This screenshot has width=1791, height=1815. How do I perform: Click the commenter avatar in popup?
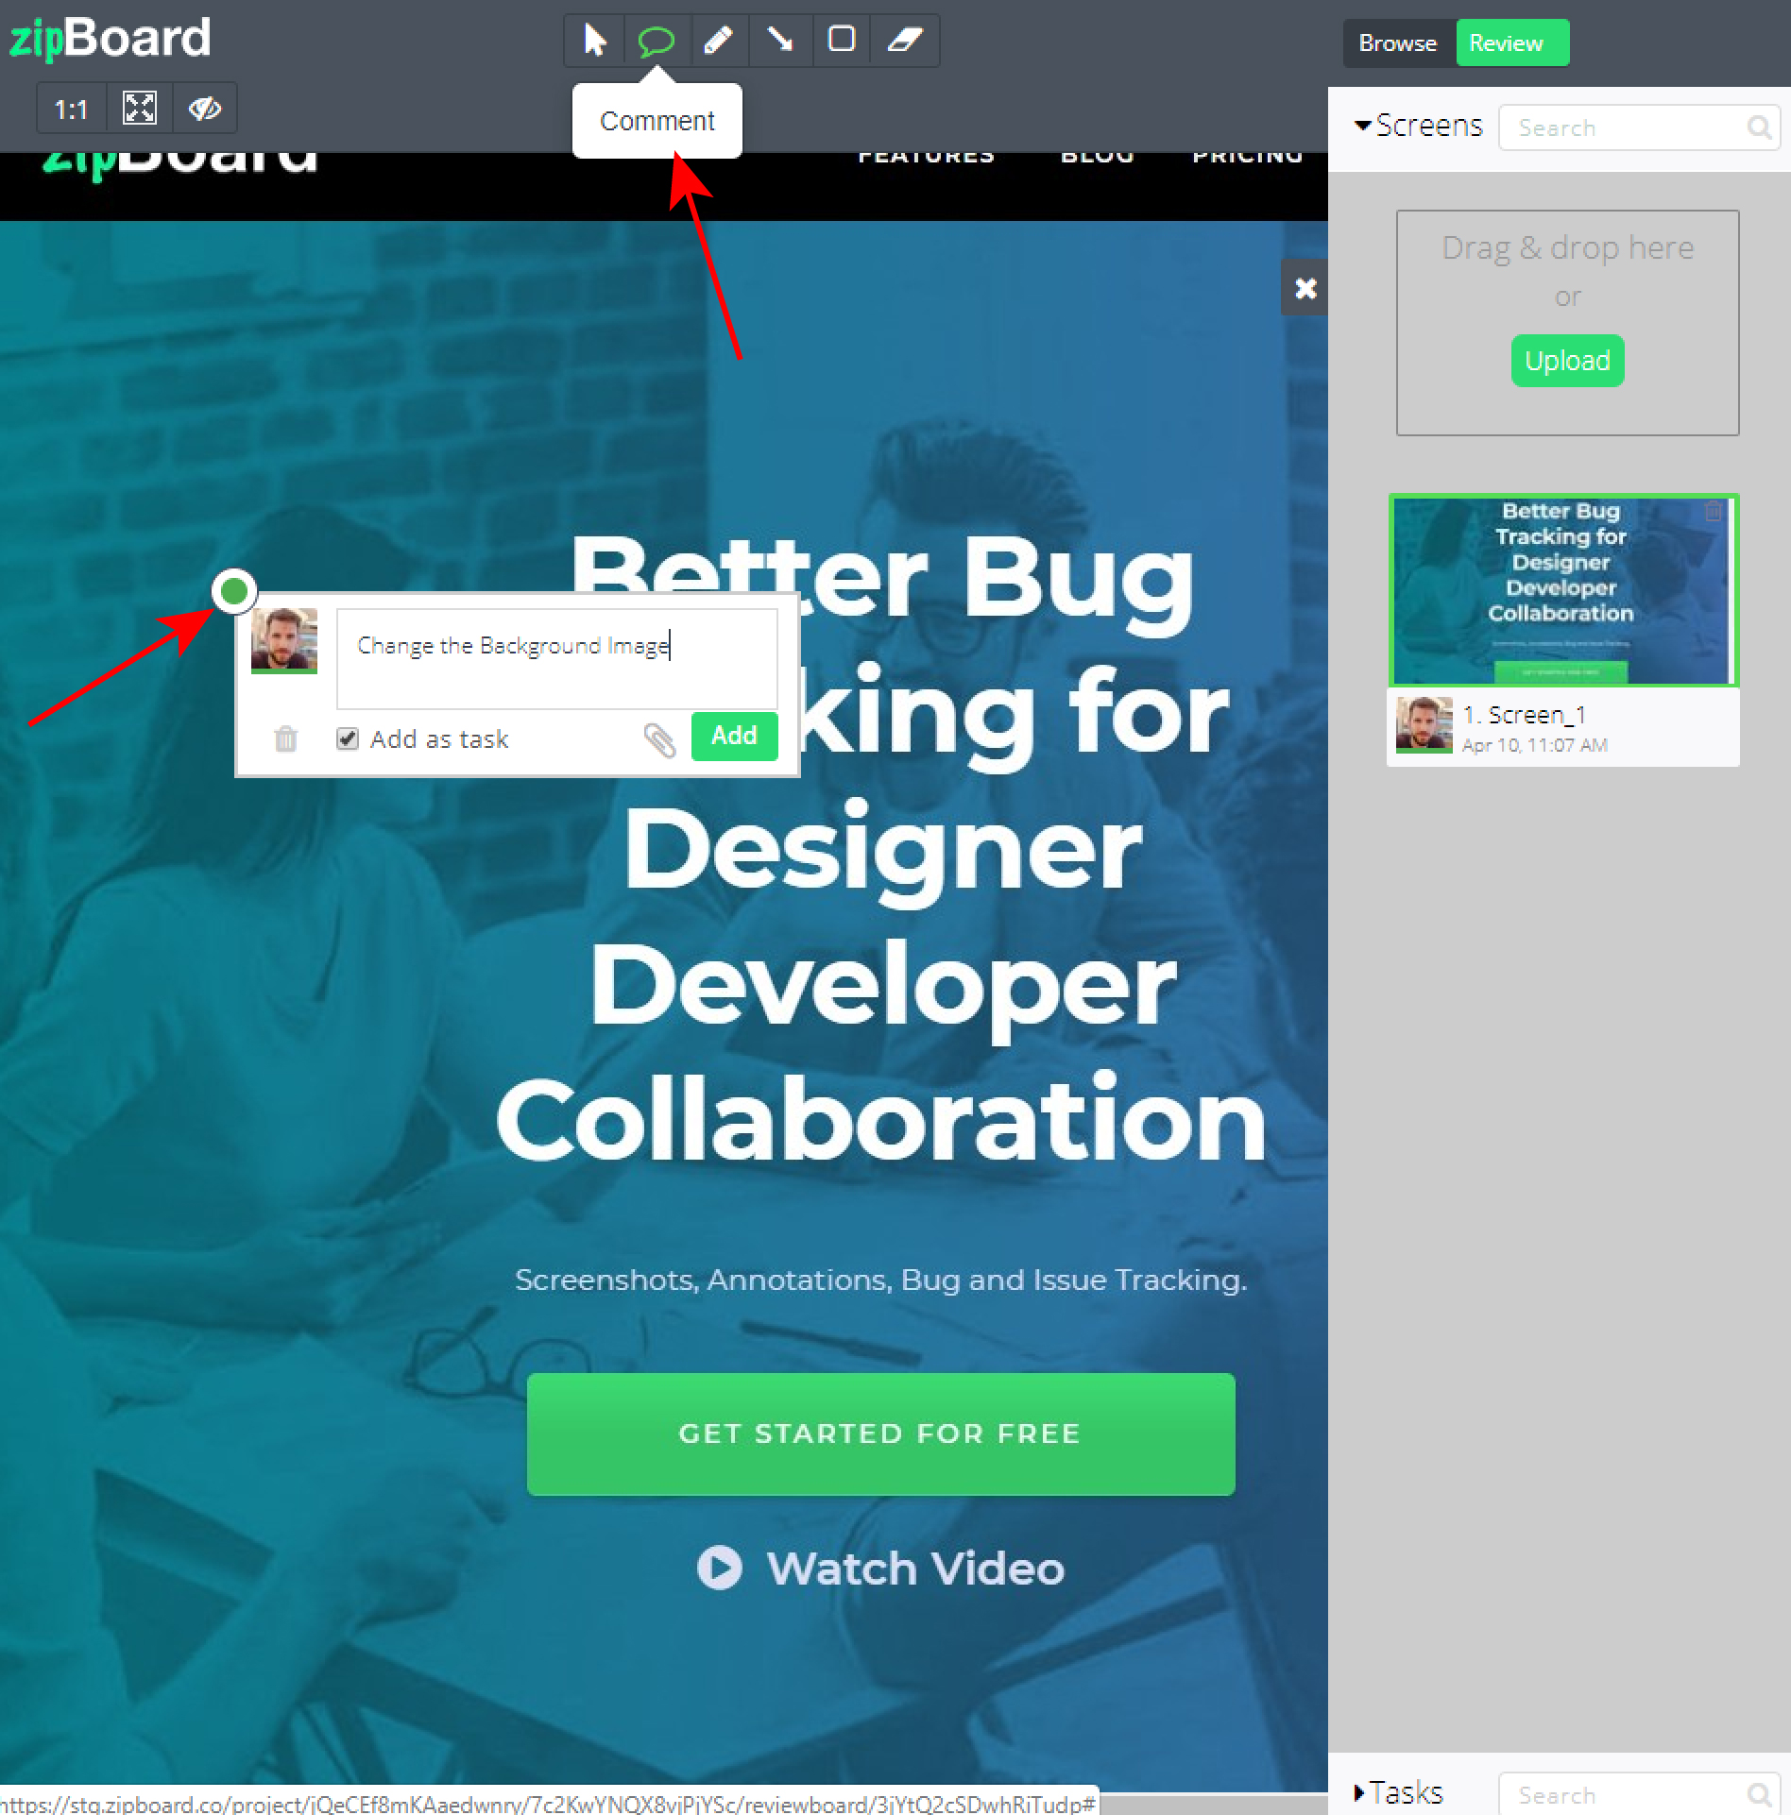(284, 641)
